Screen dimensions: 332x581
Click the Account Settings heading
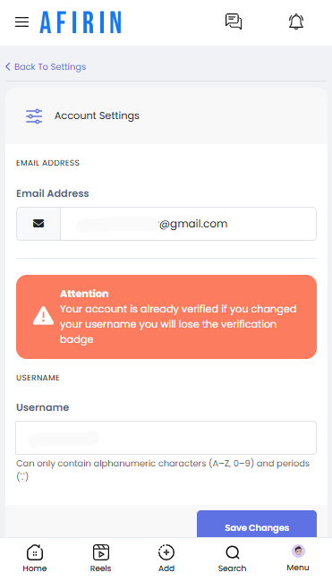pos(97,115)
